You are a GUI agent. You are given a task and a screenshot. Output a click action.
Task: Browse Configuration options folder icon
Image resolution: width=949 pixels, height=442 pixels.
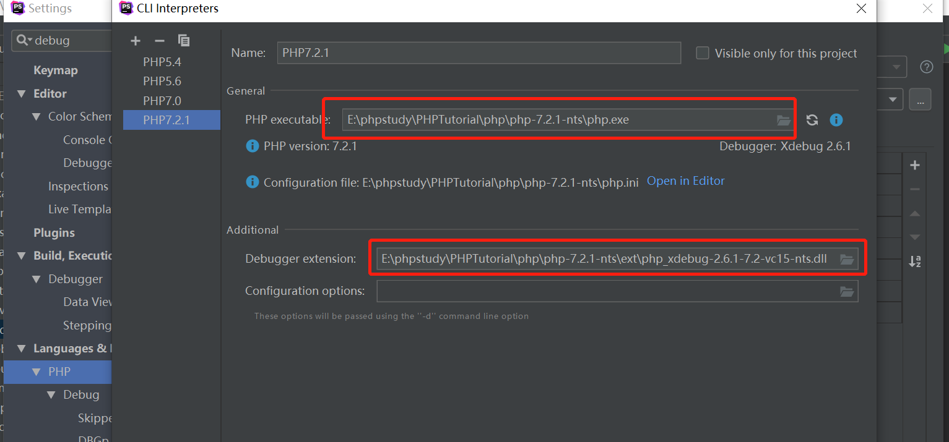point(847,291)
